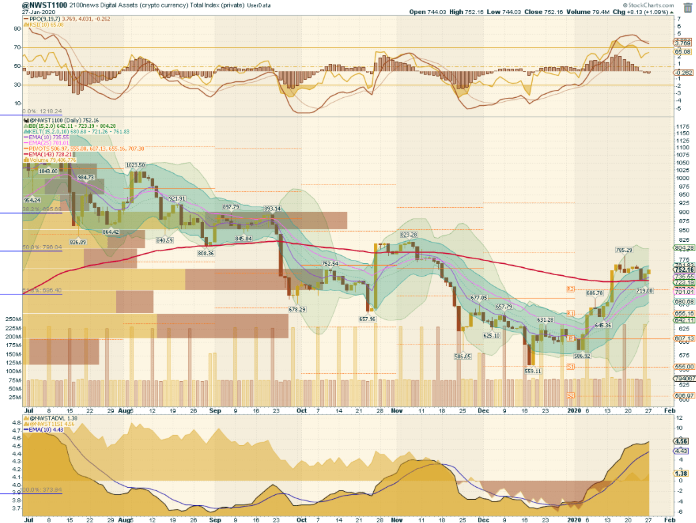Click the 559.11 price low label
This screenshot has width=696, height=523.
tap(531, 371)
